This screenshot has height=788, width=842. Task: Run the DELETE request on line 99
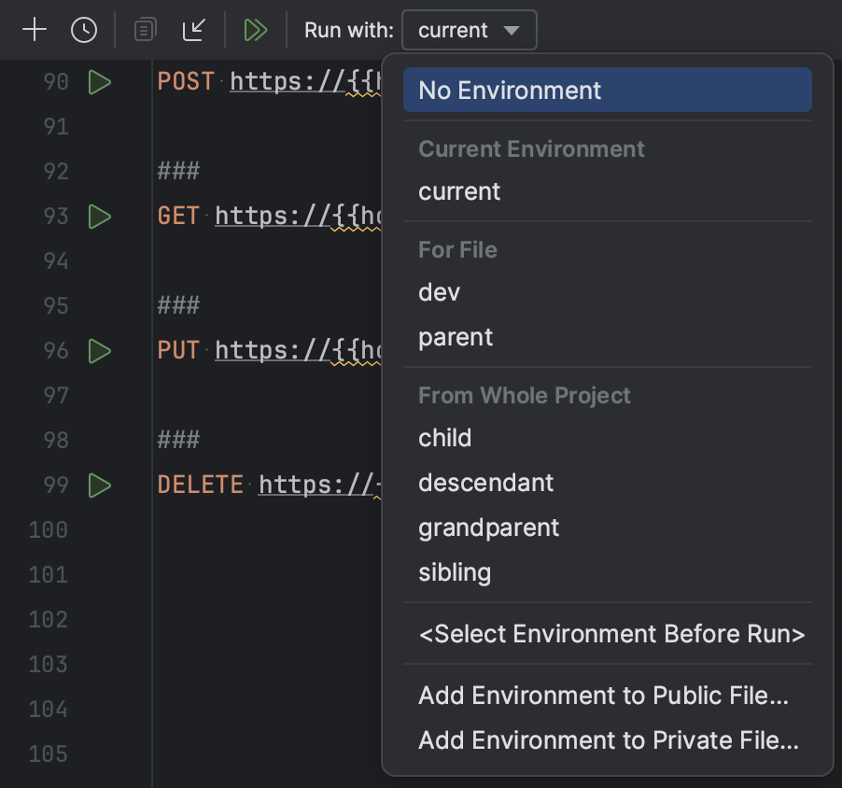(x=100, y=485)
